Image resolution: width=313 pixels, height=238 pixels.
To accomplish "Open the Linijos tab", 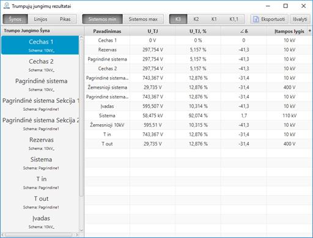I will coord(40,19).
